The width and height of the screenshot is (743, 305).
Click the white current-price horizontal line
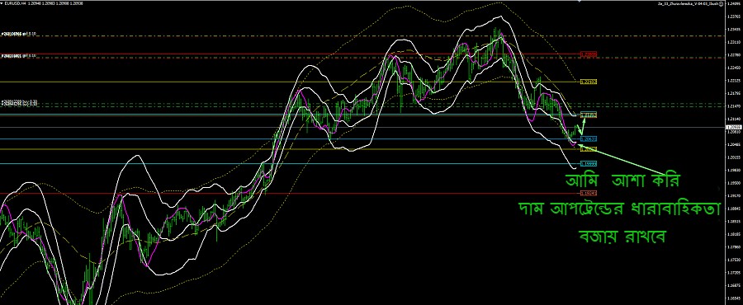[x=362, y=127]
